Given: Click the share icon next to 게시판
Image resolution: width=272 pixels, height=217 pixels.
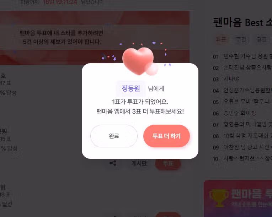Looking at the screenshot, I should (113, 163).
